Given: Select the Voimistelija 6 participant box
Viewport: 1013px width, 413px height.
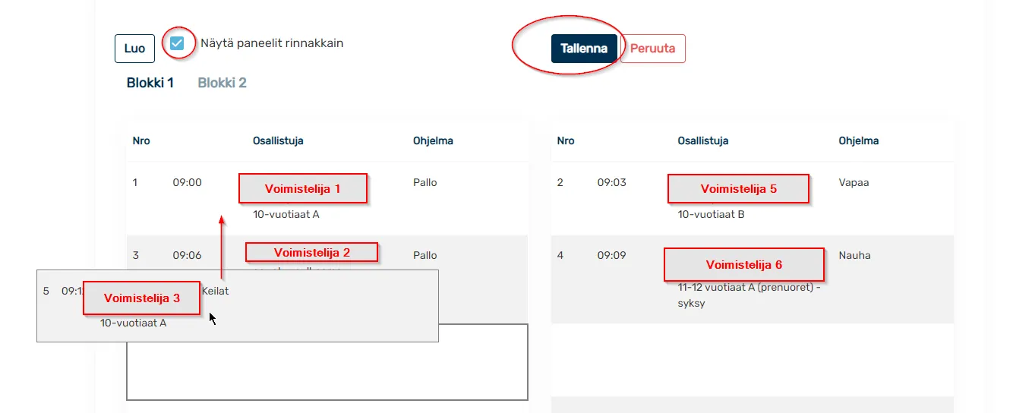Looking at the screenshot, I should coord(743,265).
